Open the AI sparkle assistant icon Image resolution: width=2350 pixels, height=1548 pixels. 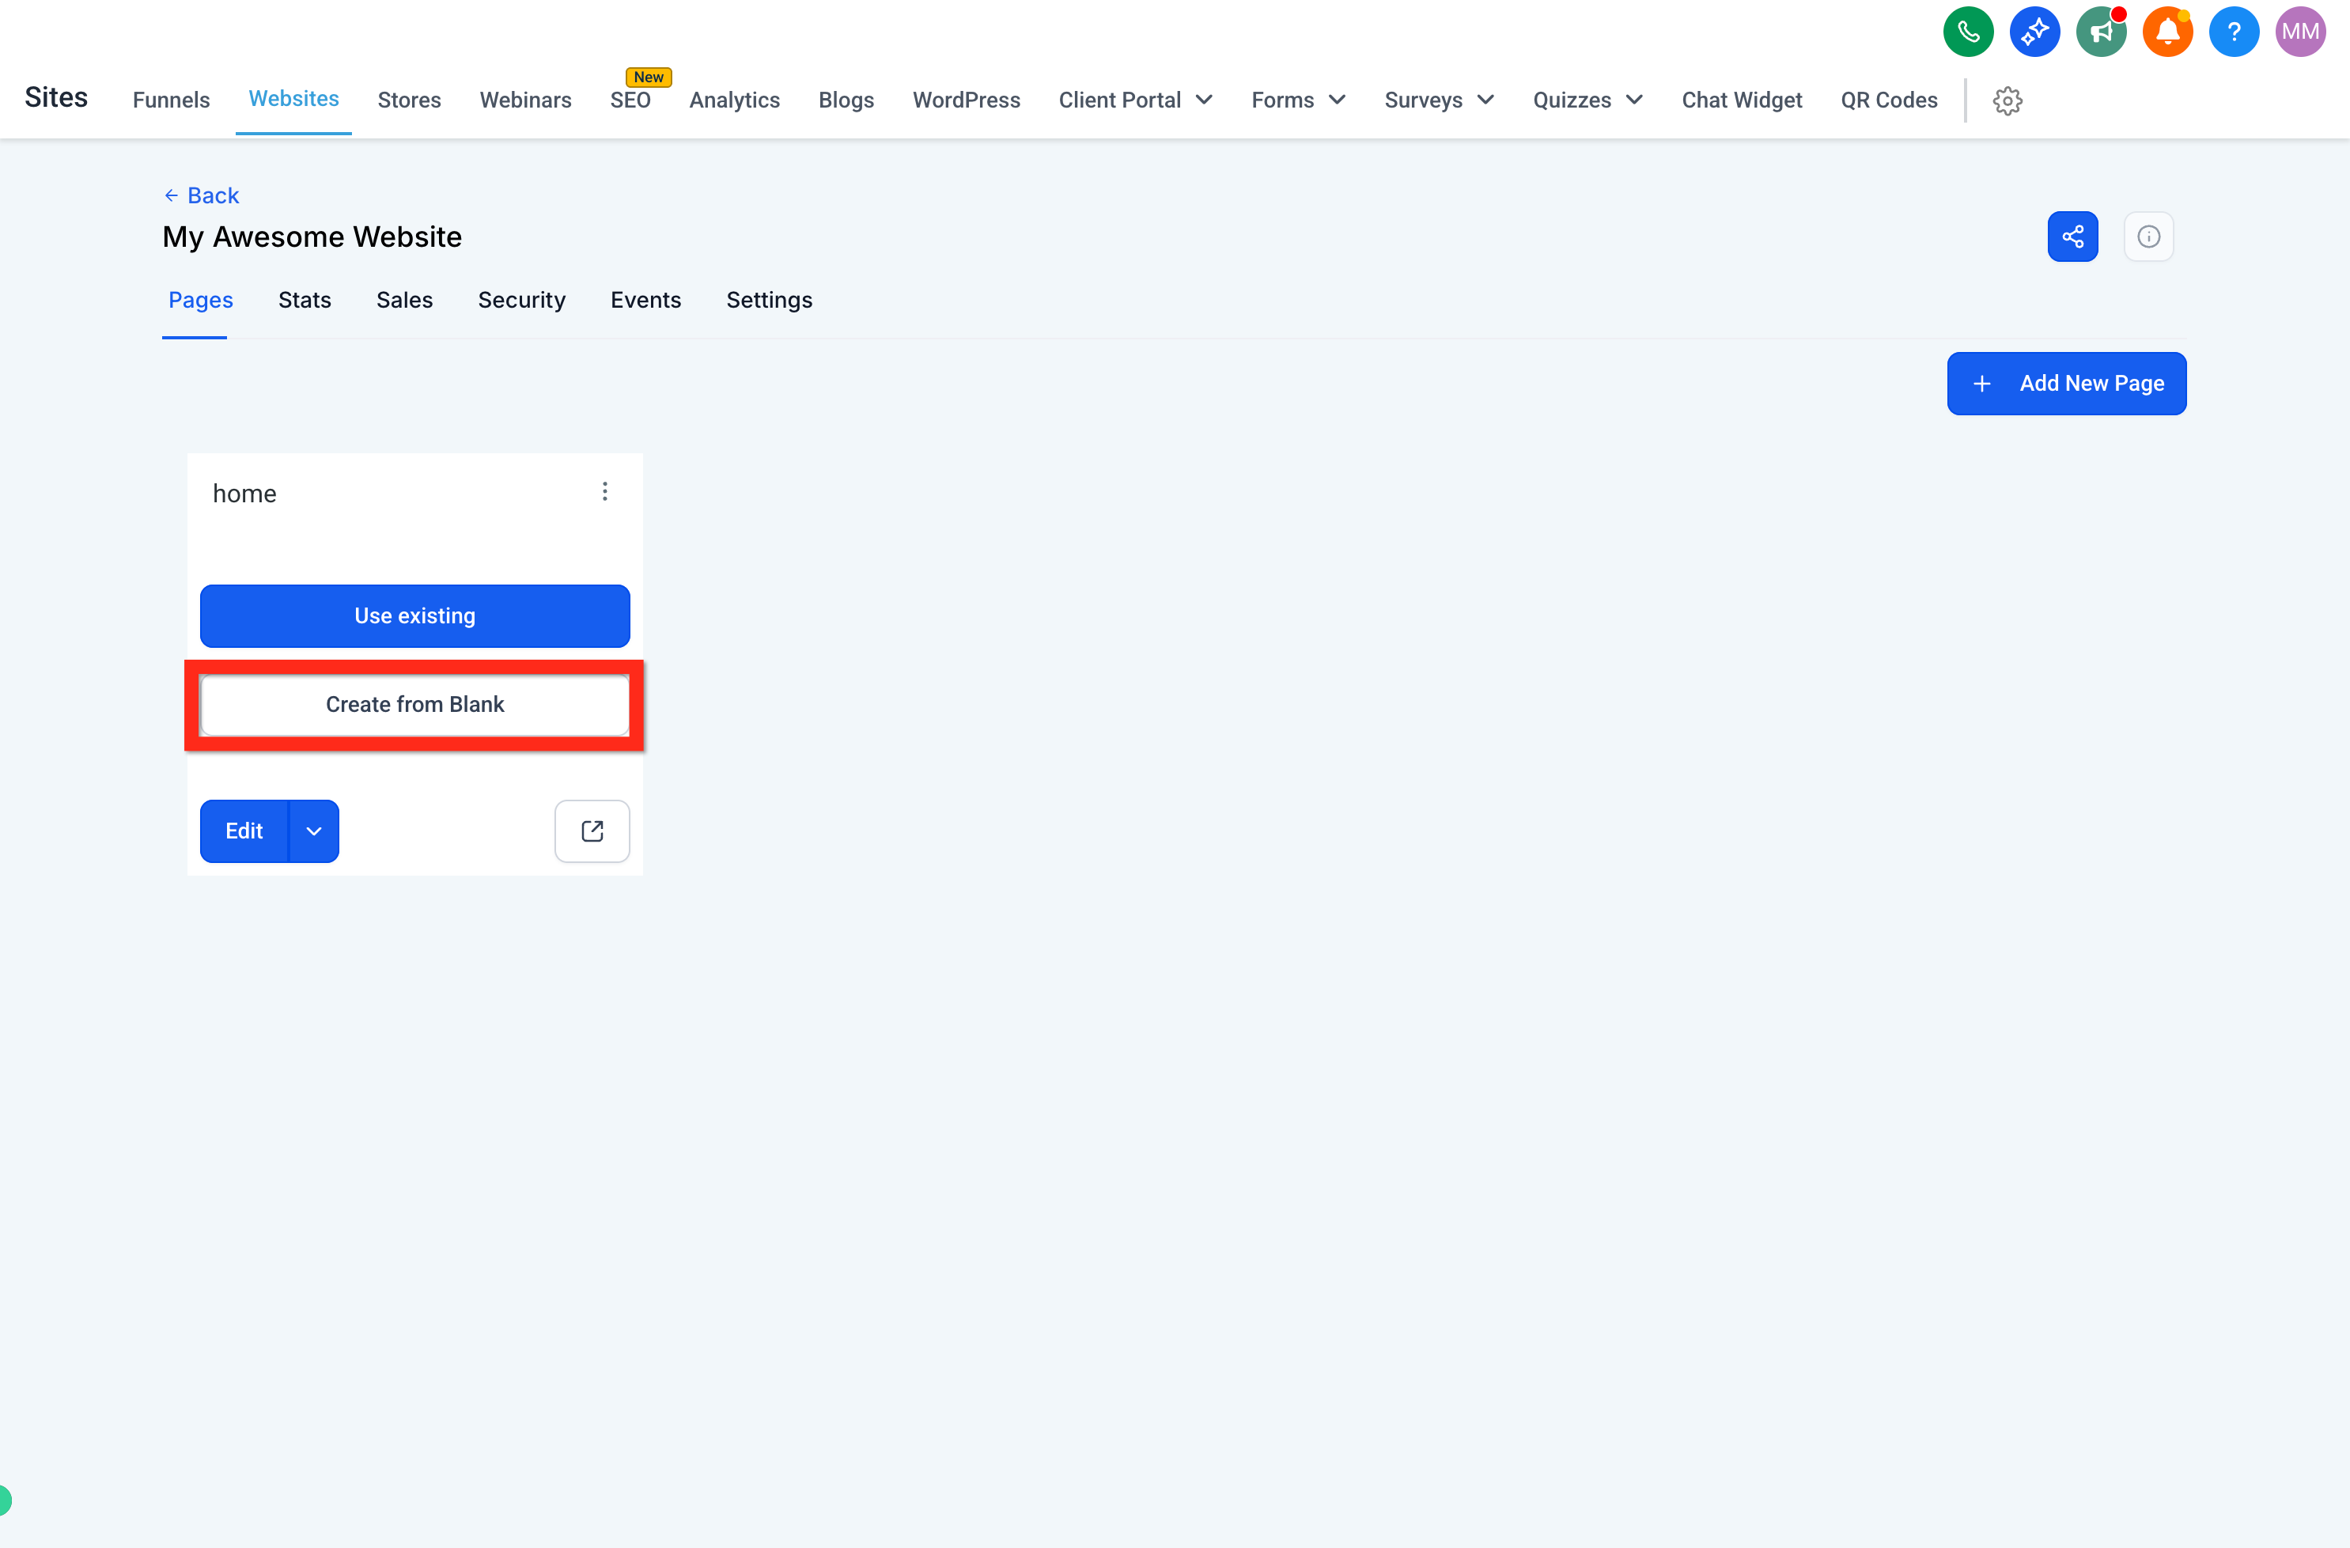click(2034, 32)
